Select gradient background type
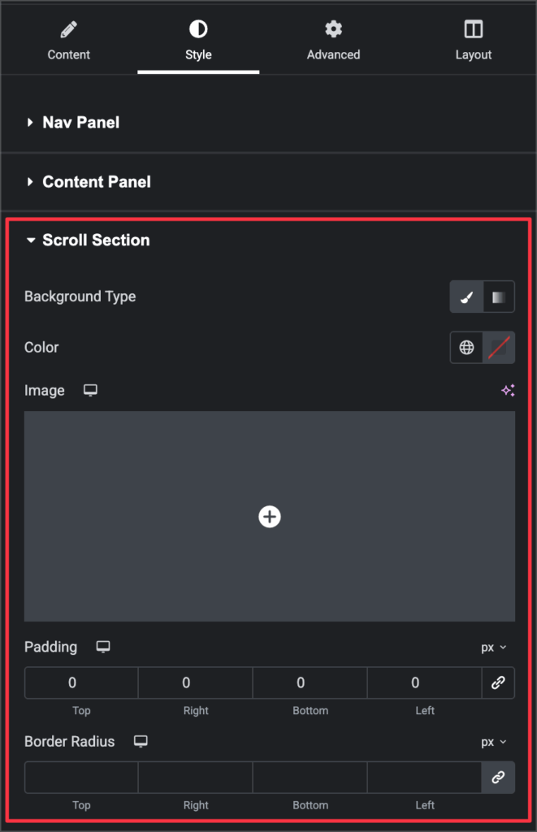This screenshot has width=537, height=832. click(x=498, y=297)
